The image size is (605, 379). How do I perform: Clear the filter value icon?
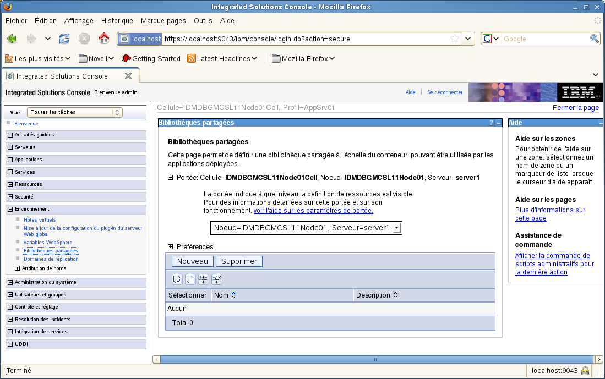click(x=217, y=279)
